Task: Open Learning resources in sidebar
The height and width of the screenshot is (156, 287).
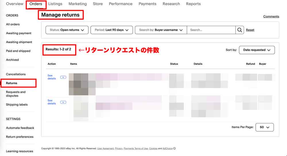Action: click(20, 151)
